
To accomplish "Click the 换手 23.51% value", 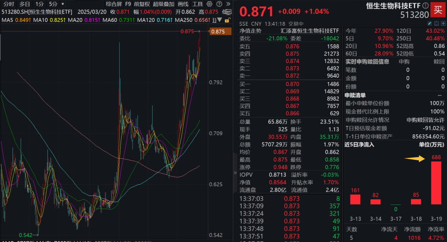I will point(329,122).
